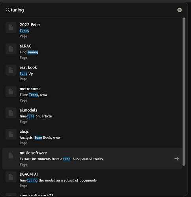
Task: Click the page icon beside 2022 Peter
Action: pyautogui.click(x=11, y=27)
